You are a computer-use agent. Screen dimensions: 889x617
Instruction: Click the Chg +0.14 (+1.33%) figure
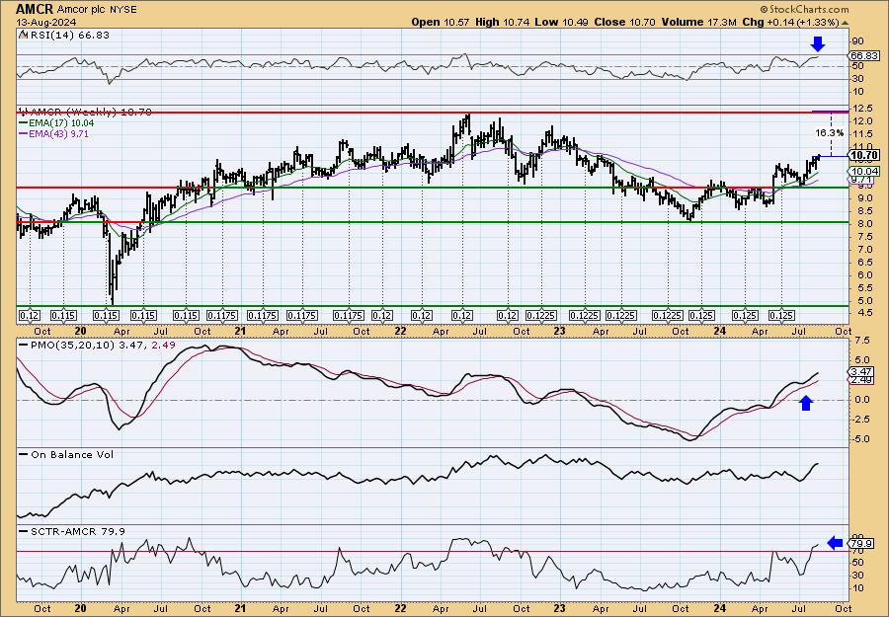click(790, 22)
